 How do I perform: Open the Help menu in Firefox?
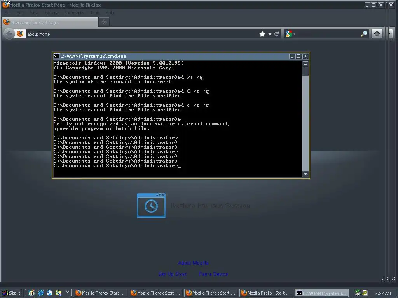tap(110, 13)
